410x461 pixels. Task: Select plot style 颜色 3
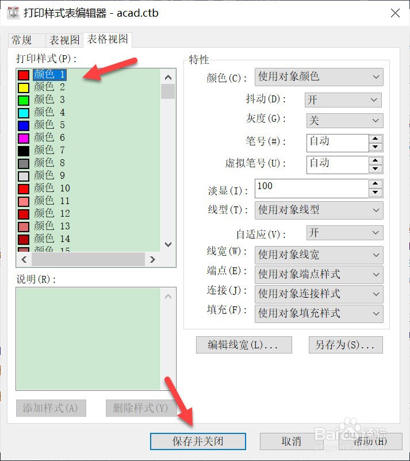pyautogui.click(x=49, y=99)
